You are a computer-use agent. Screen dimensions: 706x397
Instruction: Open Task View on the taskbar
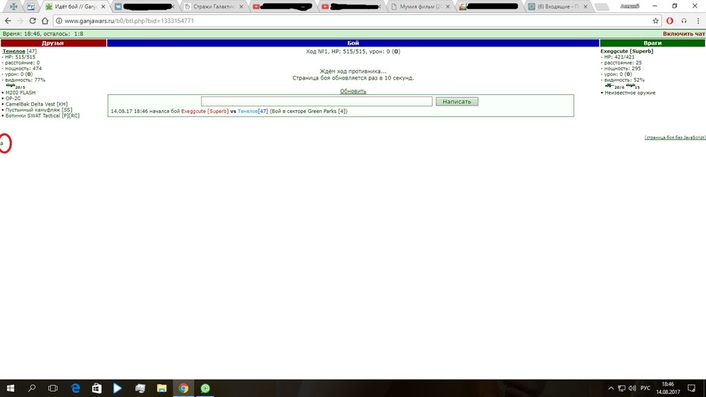52,388
